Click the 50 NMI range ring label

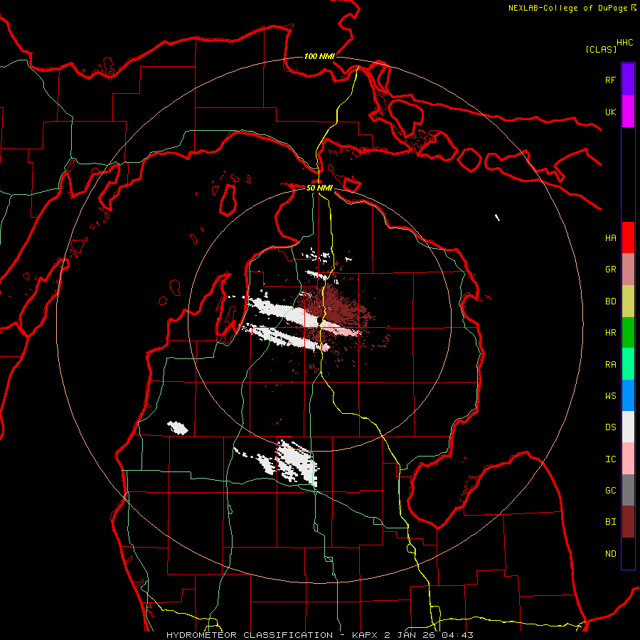coord(319,188)
